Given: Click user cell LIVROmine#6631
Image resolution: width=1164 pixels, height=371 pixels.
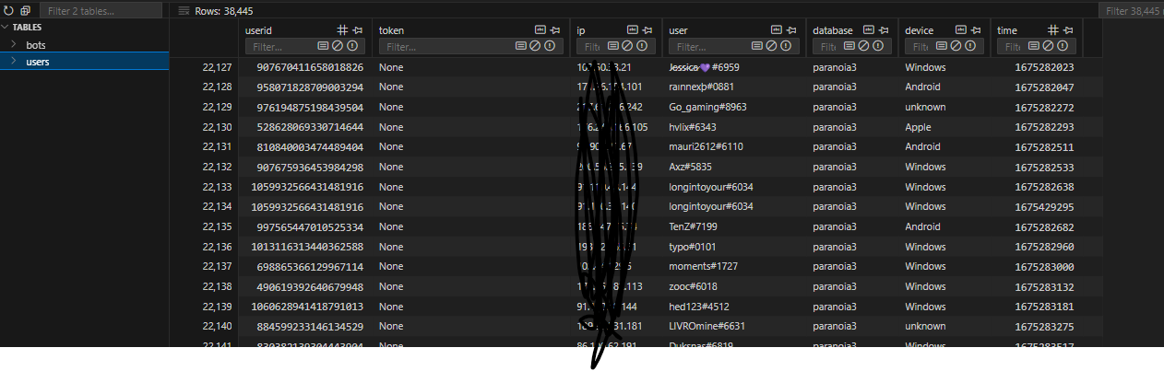Looking at the screenshot, I should point(707,327).
